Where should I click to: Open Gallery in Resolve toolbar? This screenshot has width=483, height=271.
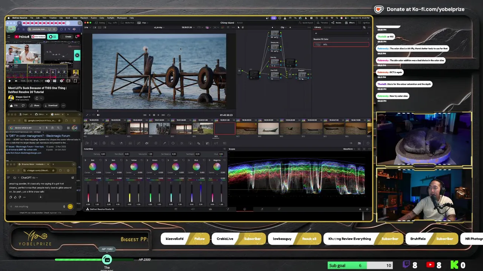click(100, 23)
